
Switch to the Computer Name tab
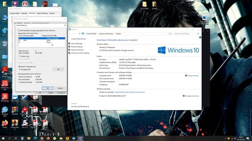[15, 13]
